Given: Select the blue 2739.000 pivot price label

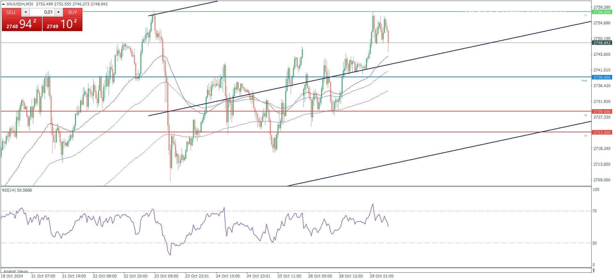Looking at the screenshot, I should point(602,77).
